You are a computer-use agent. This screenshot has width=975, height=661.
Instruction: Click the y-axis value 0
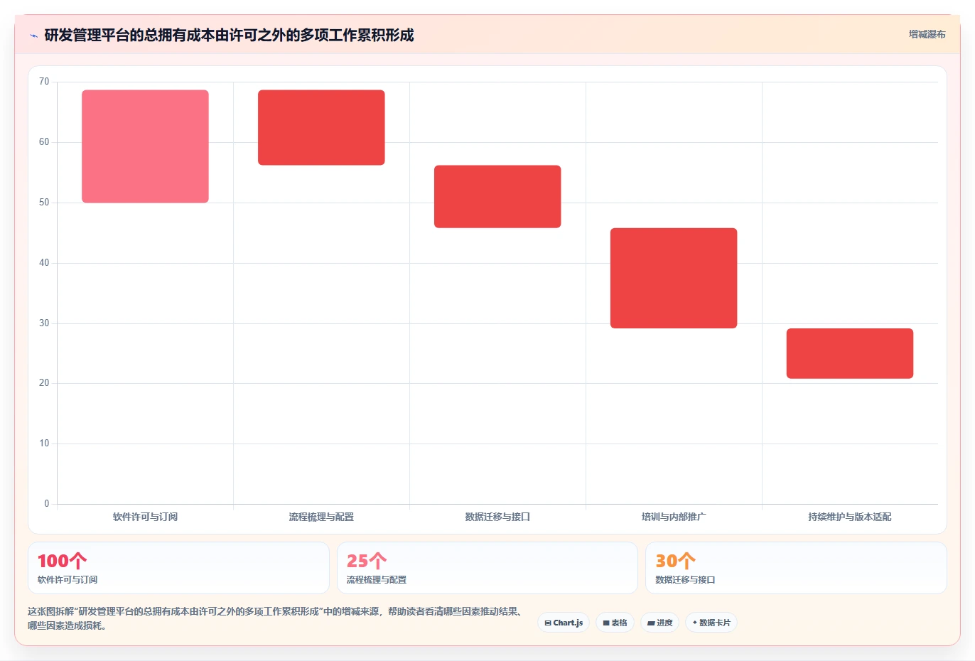[47, 504]
